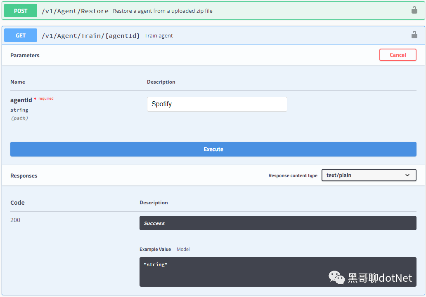Viewport: 426px width, 297px height.
Task: Run the request with the Execute button
Action: 213,149
